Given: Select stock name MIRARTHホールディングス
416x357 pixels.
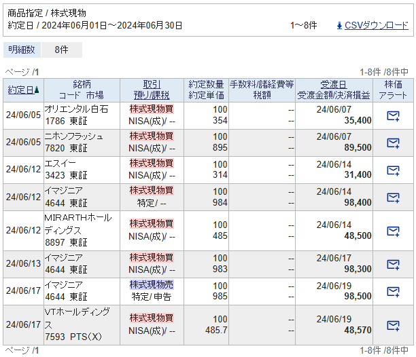Looking at the screenshot, I should point(78,224).
